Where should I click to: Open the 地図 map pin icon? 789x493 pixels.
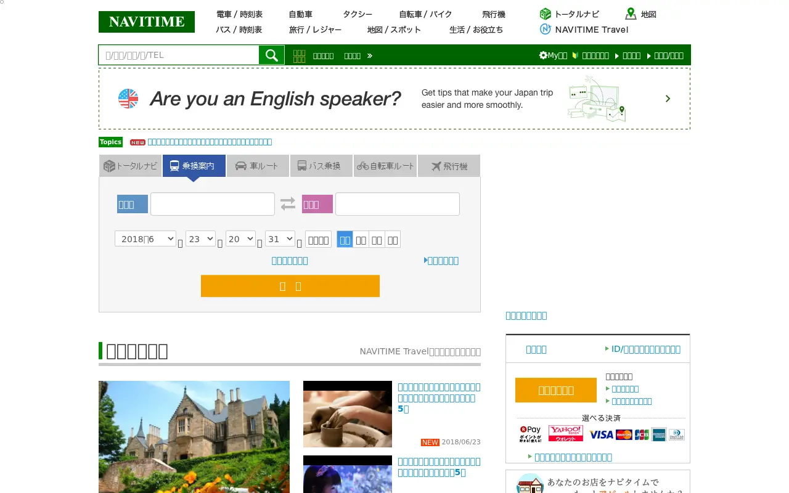pos(631,14)
